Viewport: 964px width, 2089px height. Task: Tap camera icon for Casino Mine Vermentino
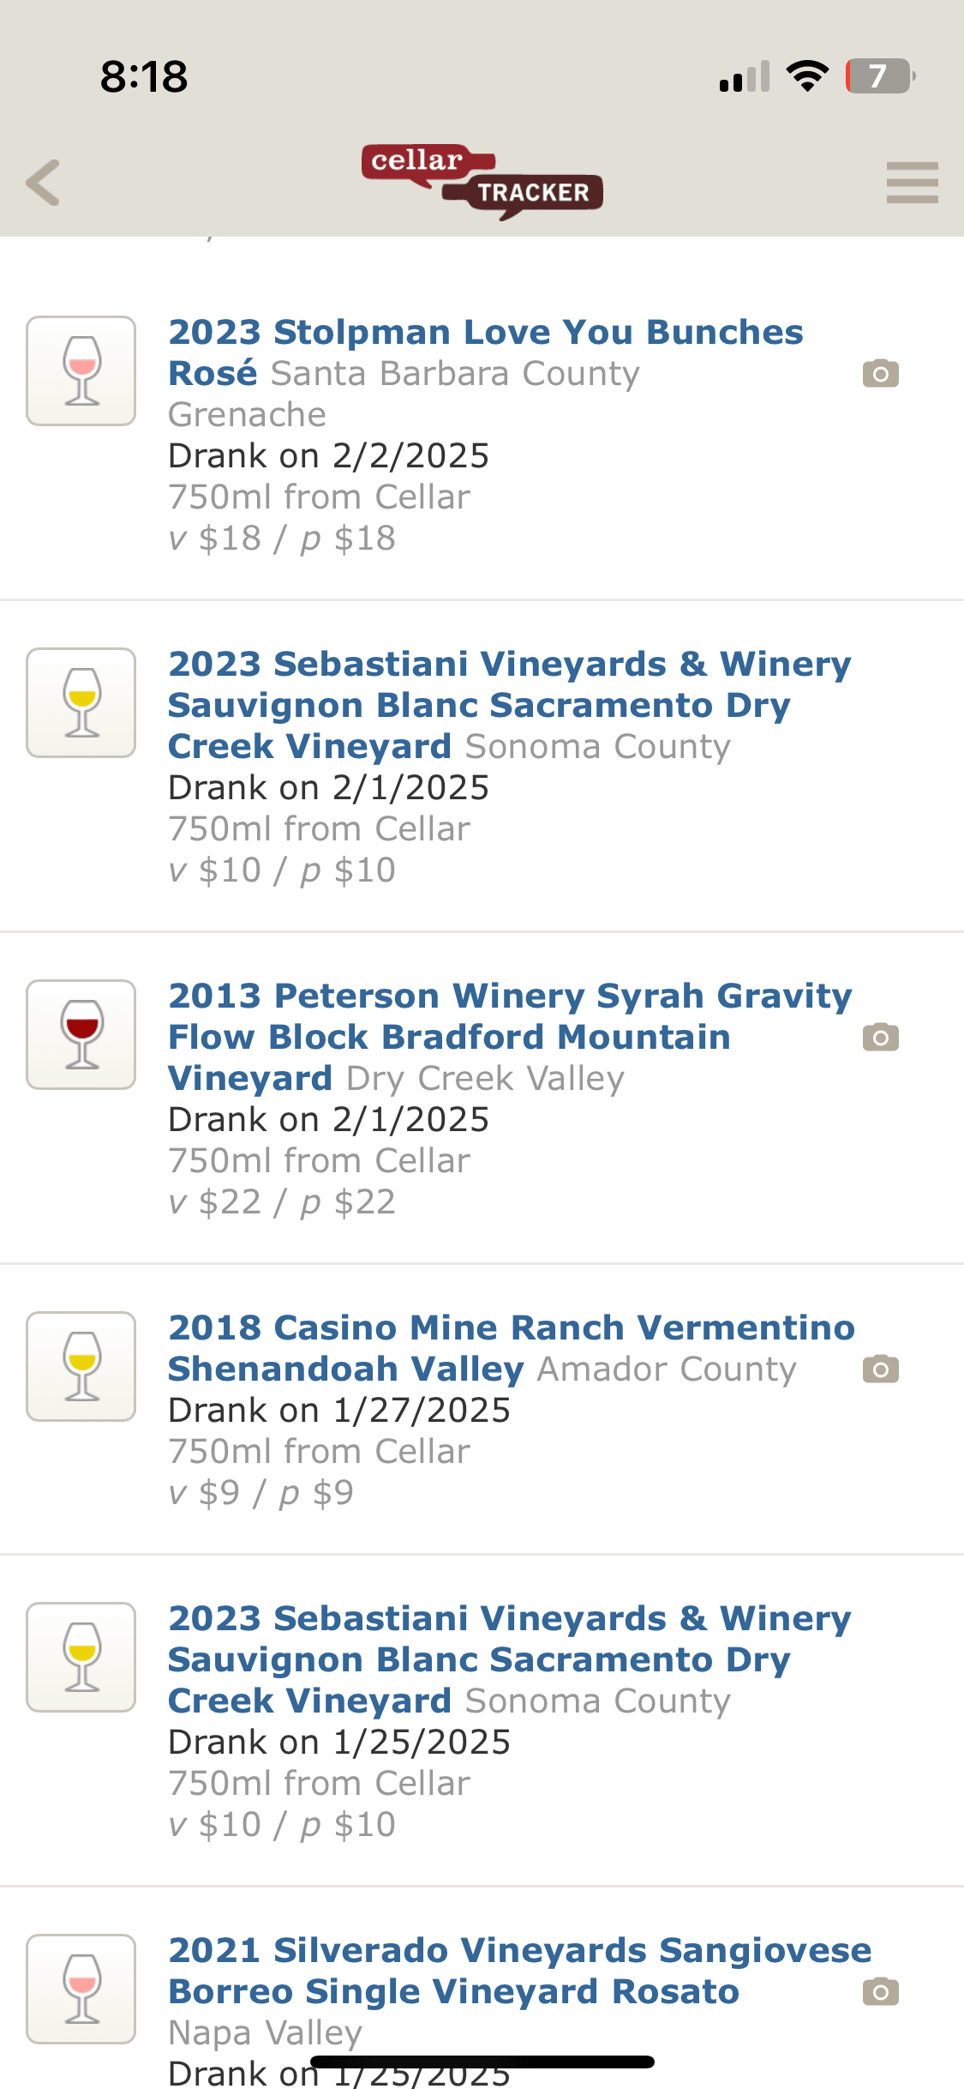pyautogui.click(x=880, y=1370)
